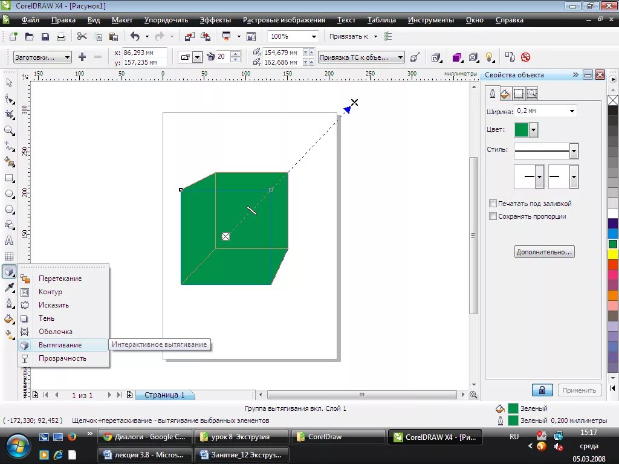Select the Text tool

(9, 240)
